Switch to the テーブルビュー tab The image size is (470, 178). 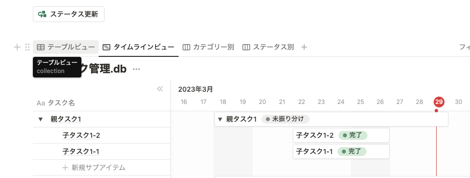point(66,47)
